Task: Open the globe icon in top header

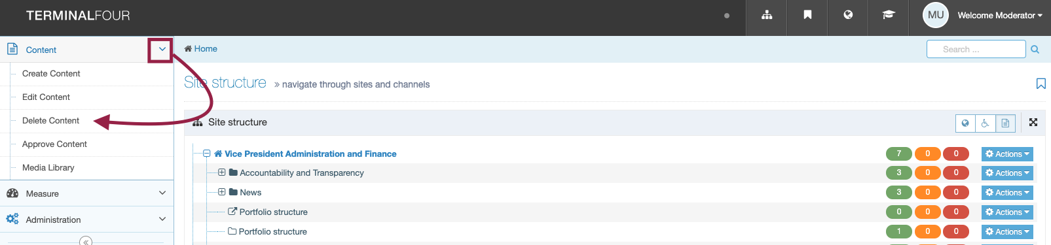Action: click(848, 15)
